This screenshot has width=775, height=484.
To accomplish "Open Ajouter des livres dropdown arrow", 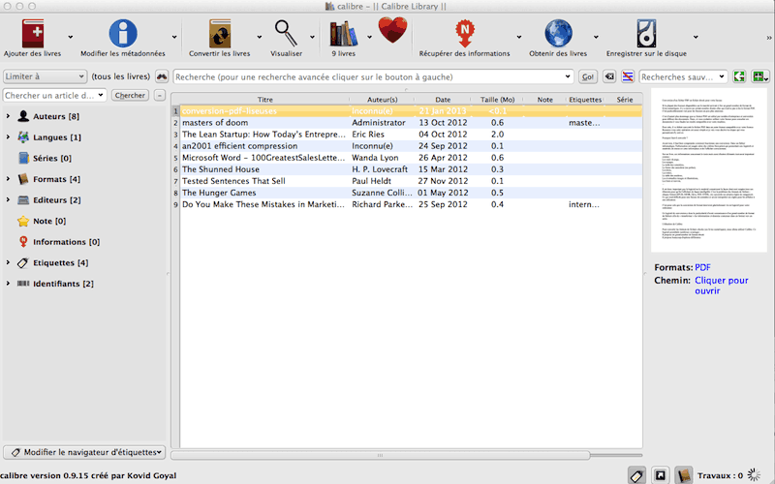I will (70, 37).
